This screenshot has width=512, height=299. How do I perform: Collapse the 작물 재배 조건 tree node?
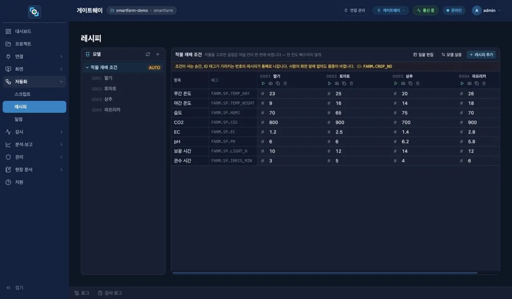tap(87, 67)
